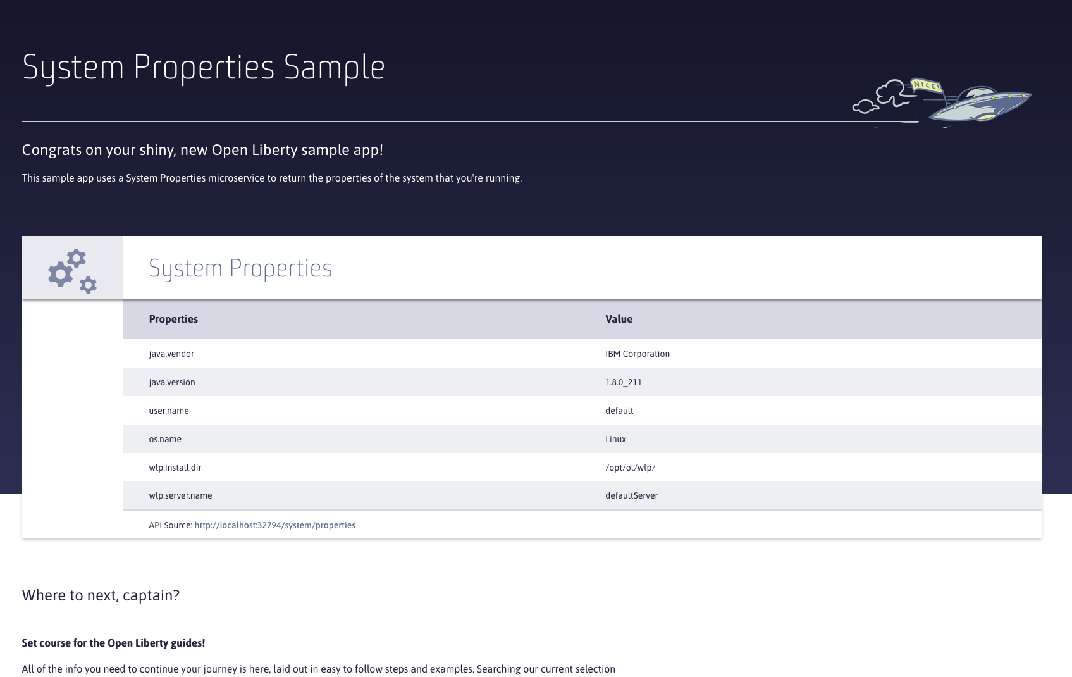Image resolution: width=1072 pixels, height=677 pixels.
Task: Click the Properties column header
Action: (173, 319)
